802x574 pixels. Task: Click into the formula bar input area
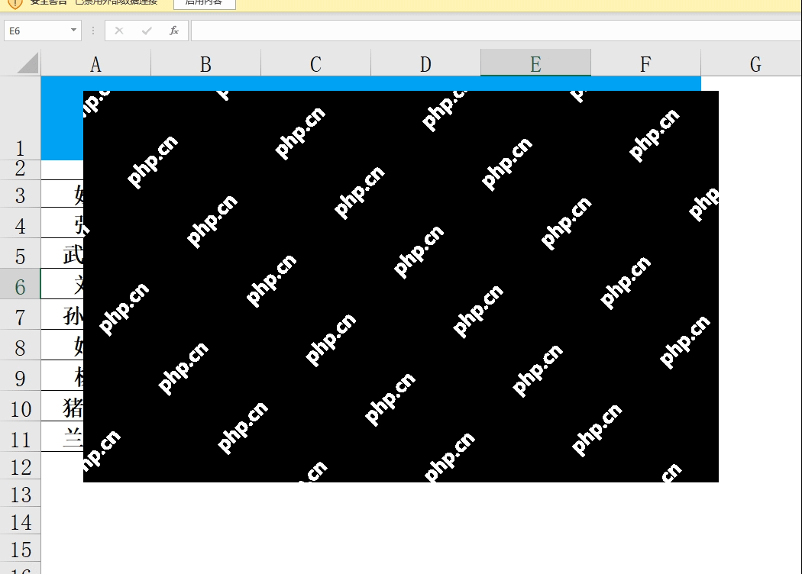[496, 31]
